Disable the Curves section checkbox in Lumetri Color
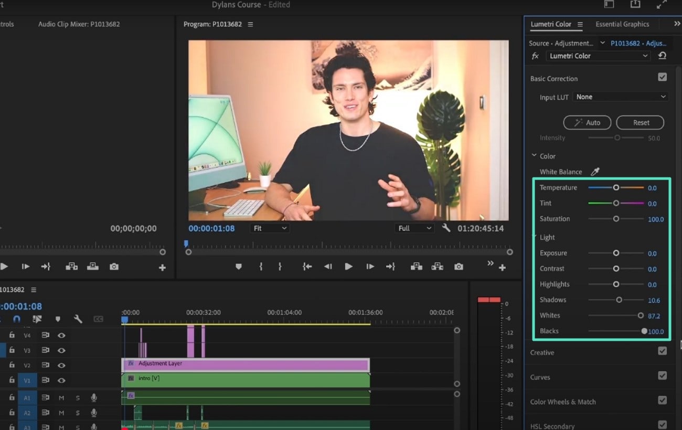Screen dimensions: 682x430 pos(662,375)
